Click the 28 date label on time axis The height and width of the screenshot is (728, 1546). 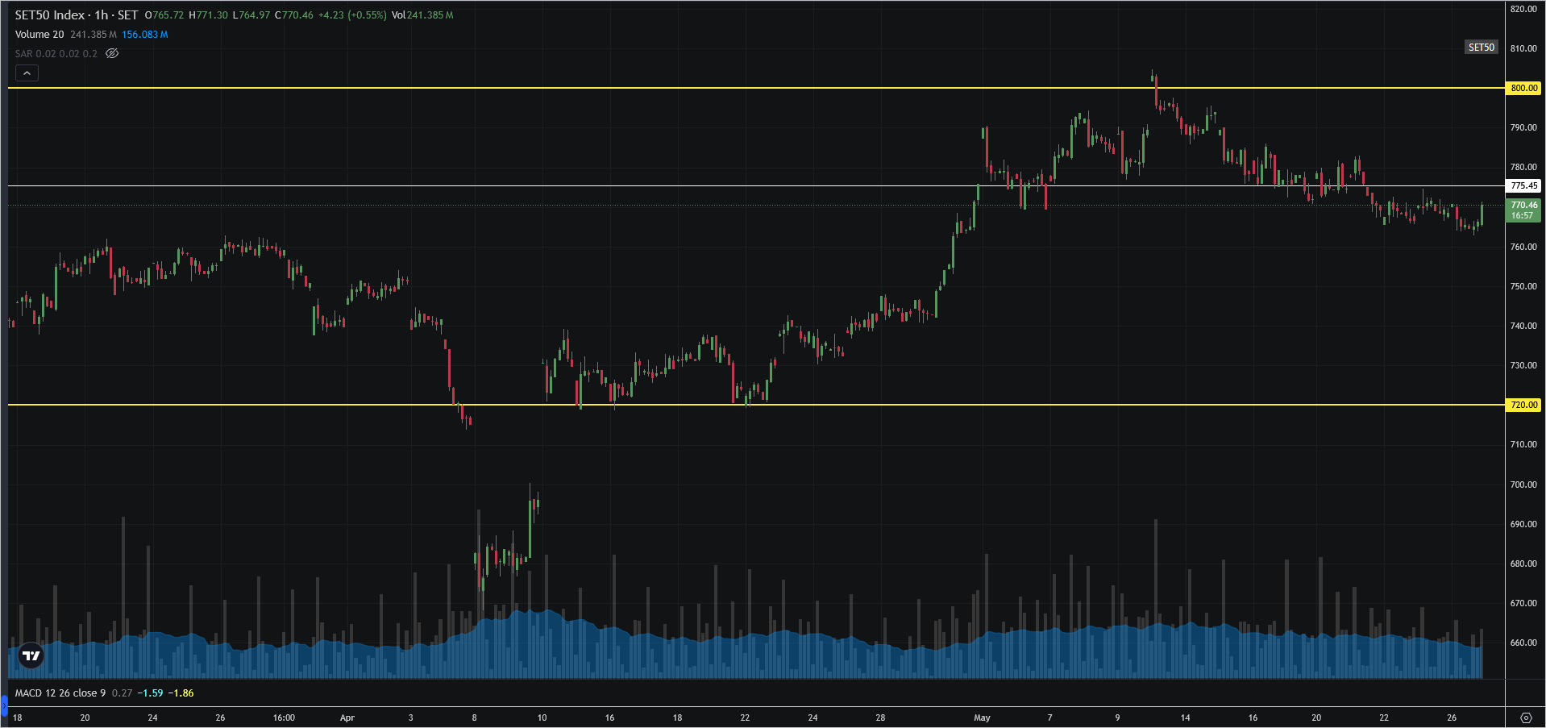[x=880, y=718]
